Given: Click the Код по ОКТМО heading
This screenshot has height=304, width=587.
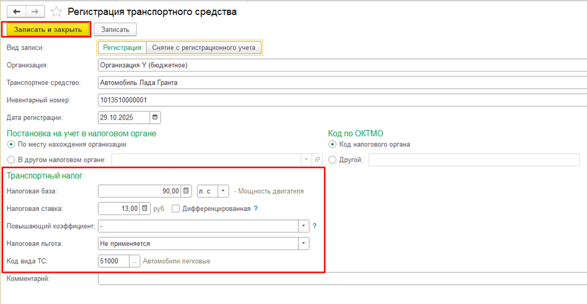Looking at the screenshot, I should pyautogui.click(x=356, y=133).
